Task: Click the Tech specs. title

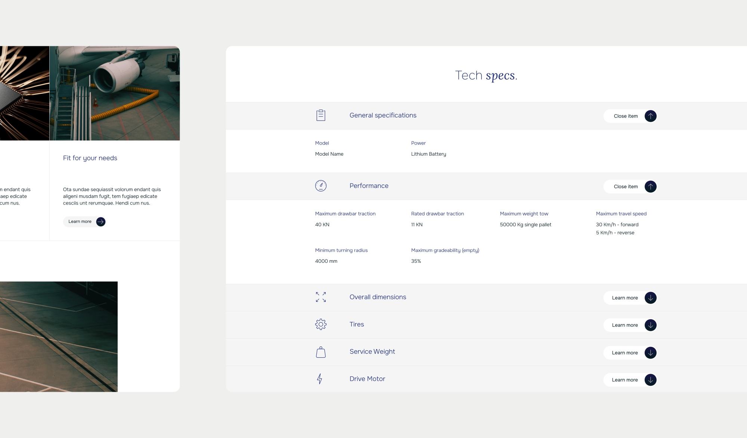Action: pos(486,75)
